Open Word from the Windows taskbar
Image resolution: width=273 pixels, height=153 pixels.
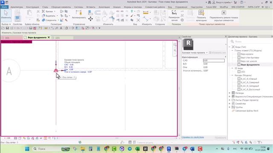(x=192, y=149)
